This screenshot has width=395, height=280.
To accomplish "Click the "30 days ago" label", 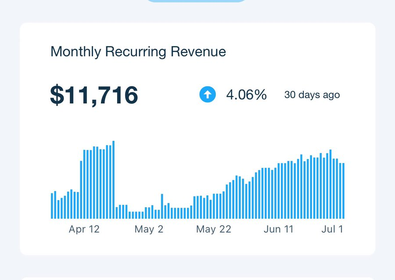I will tap(312, 95).
